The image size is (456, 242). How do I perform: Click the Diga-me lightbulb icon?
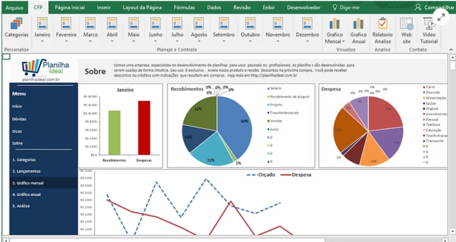pos(335,7)
